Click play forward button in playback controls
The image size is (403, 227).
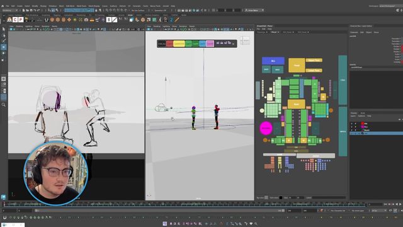pyautogui.click(x=400, y=204)
